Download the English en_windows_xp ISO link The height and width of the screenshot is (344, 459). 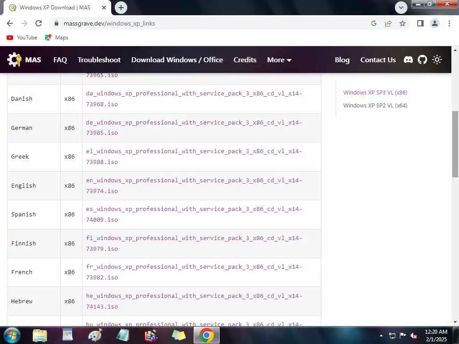coord(194,185)
